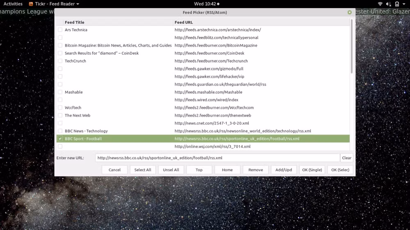Click the Unsel All button

click(171, 170)
